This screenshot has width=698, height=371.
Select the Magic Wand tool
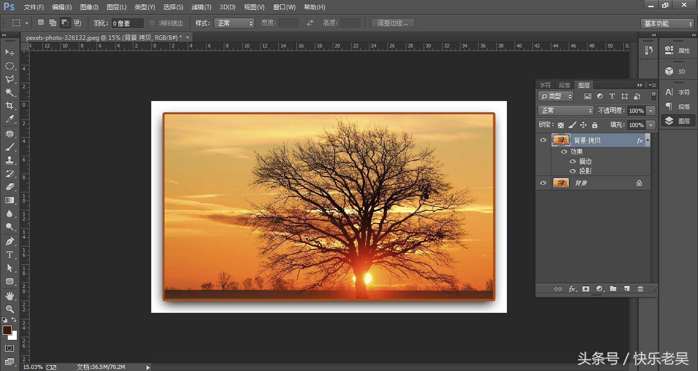click(x=10, y=92)
